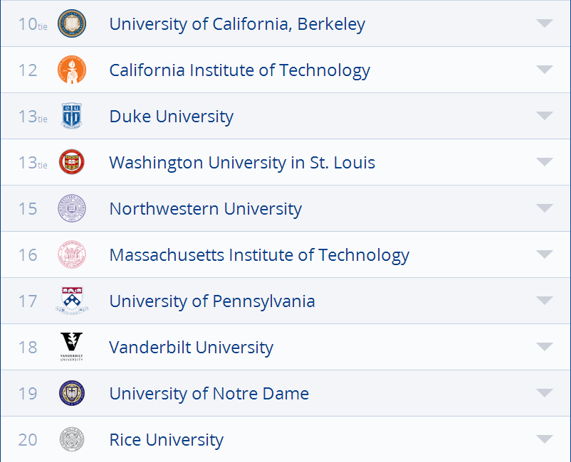
Task: Open the Massachusetts Institute of Technology link
Action: click(x=259, y=255)
